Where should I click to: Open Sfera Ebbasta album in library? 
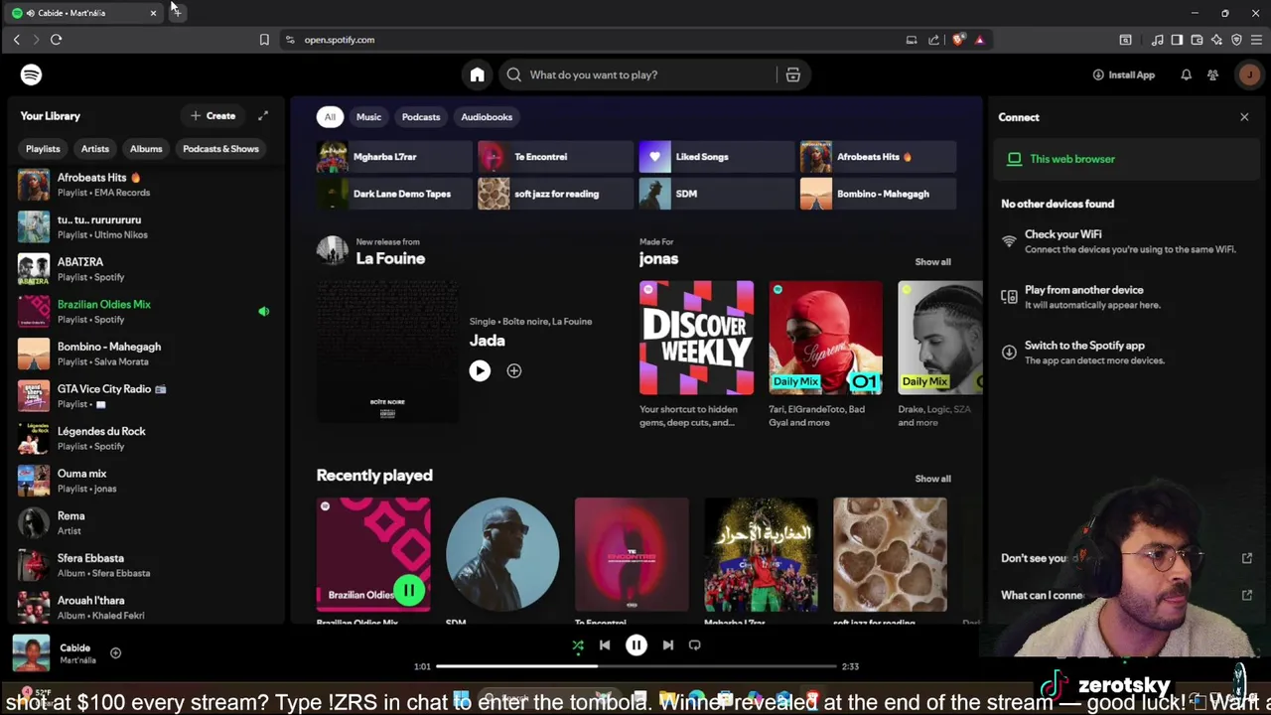(144, 565)
